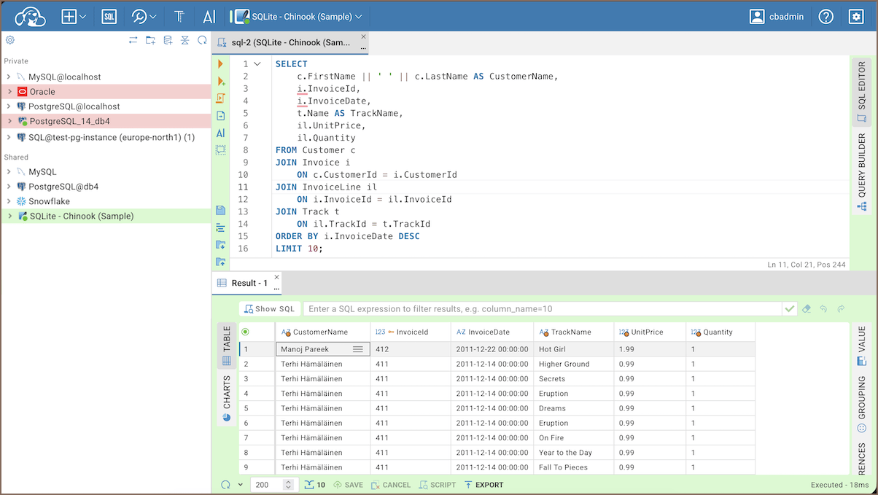Expand PostgreSQL_14_db4 tree node

(x=9, y=121)
